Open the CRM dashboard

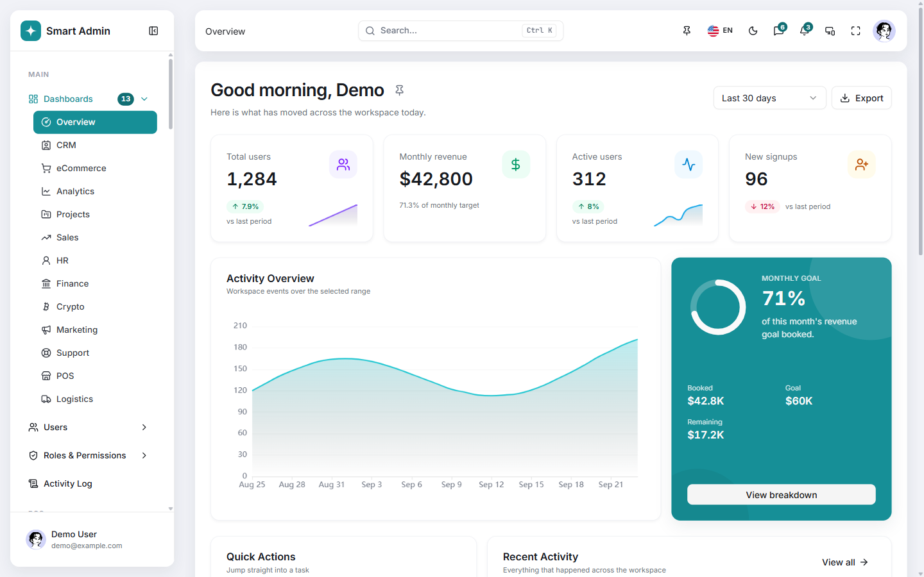click(95, 146)
